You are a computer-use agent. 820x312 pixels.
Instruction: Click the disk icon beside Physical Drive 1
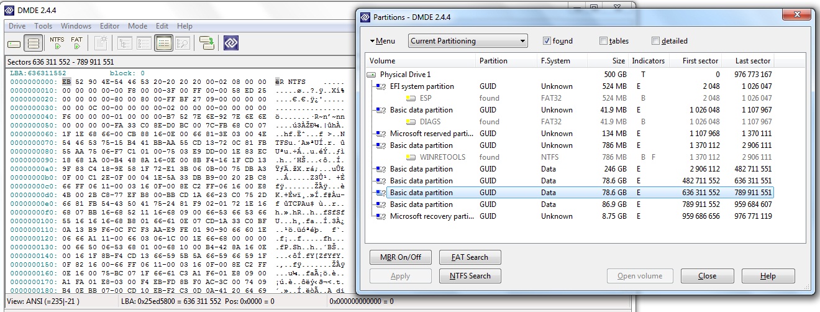371,75
